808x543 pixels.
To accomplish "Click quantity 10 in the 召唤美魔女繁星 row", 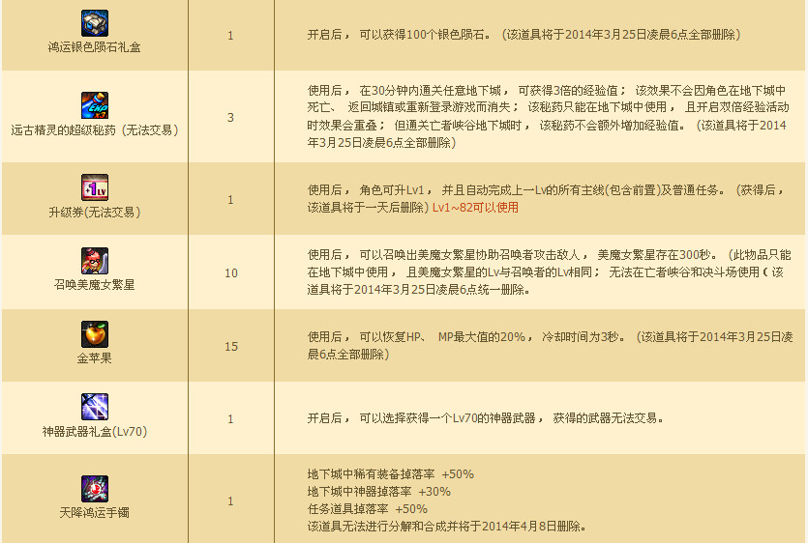I will tap(230, 272).
